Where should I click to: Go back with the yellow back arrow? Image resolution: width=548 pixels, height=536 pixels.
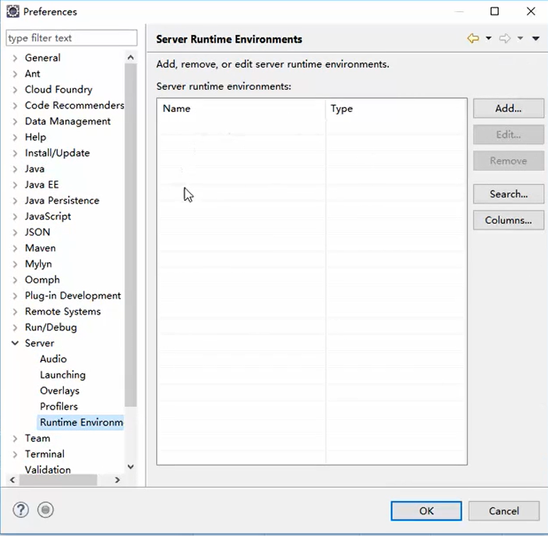pyautogui.click(x=473, y=38)
